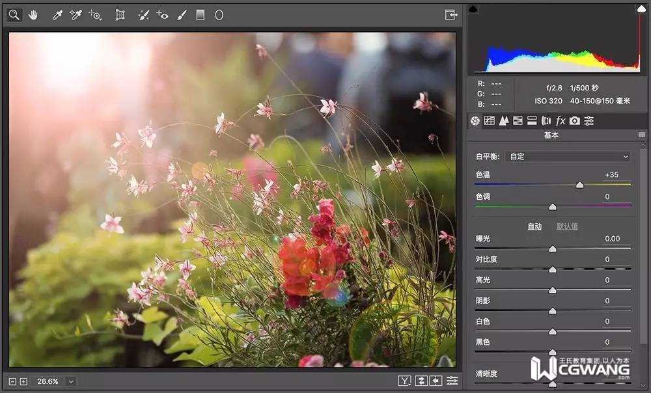This screenshot has height=393, width=651.
Task: Open the Presets panel tab
Action: click(x=589, y=121)
